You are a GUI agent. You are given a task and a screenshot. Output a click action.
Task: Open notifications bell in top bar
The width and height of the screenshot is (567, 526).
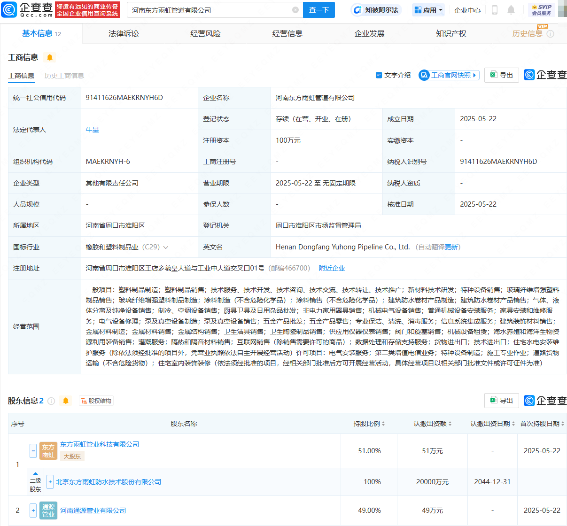[x=511, y=10]
